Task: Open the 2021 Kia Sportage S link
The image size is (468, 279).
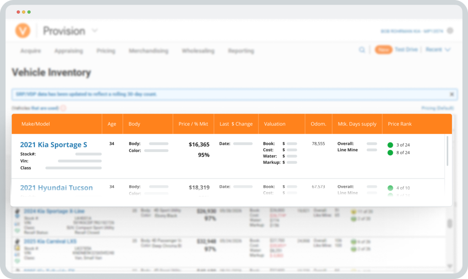Action: [54, 145]
